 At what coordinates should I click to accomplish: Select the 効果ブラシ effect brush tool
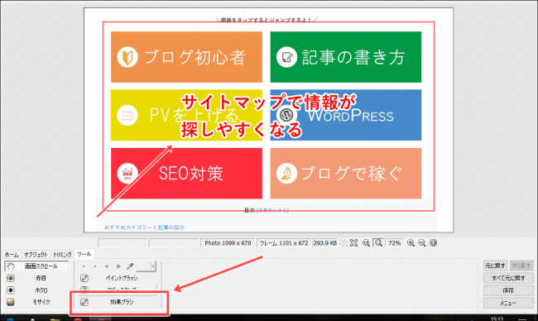[118, 302]
